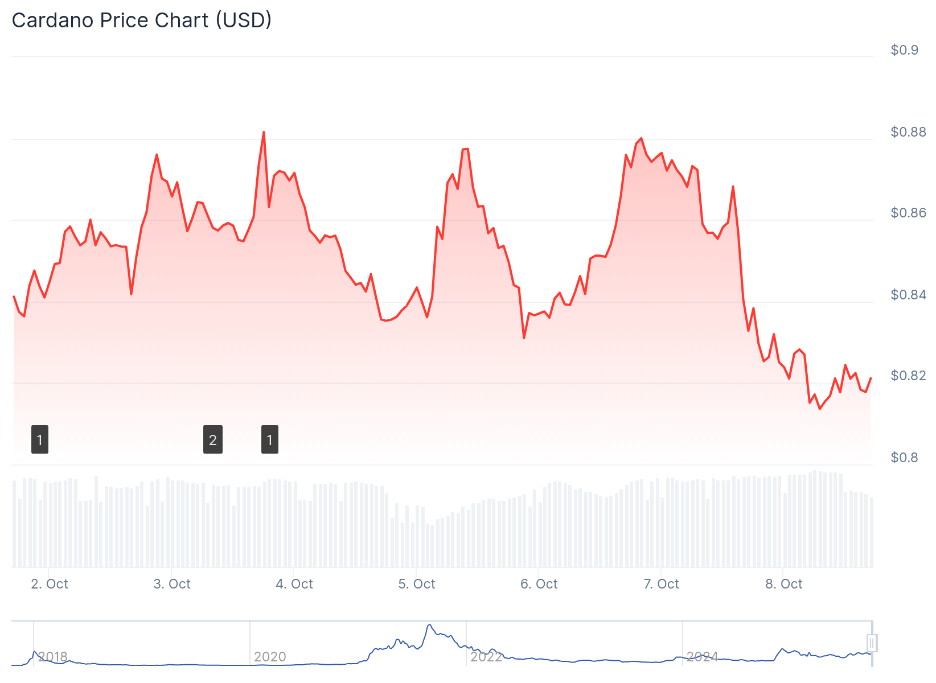Select the "6. Oct" date axis label
936x683 pixels.
(539, 584)
